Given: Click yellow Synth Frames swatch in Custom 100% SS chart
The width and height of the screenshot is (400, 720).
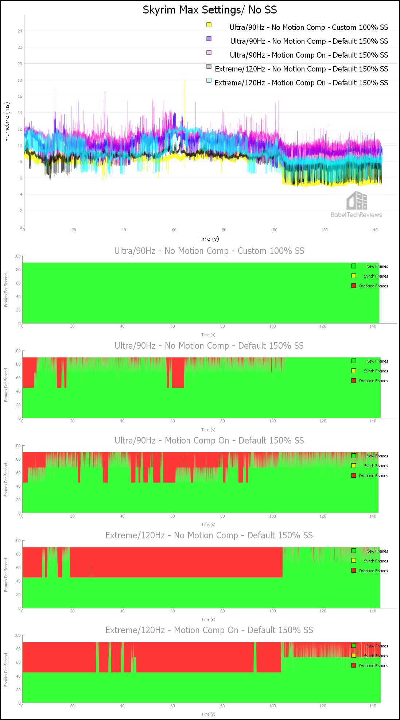Looking at the screenshot, I should 354,276.
